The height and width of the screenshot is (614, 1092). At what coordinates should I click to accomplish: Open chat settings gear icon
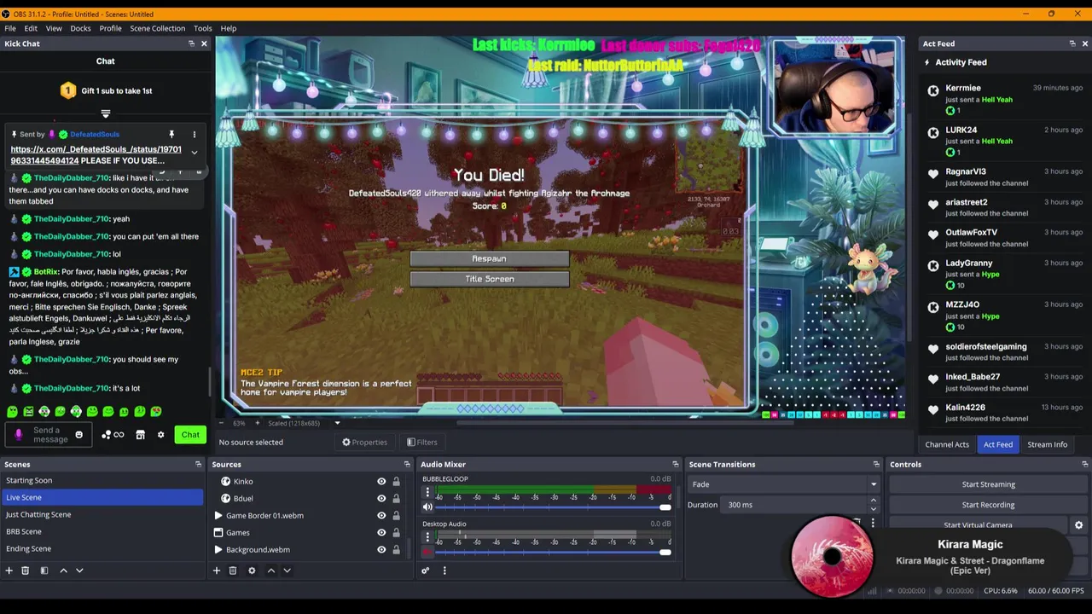(160, 435)
